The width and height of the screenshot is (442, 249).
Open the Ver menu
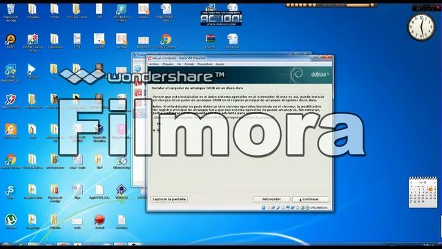[179, 64]
